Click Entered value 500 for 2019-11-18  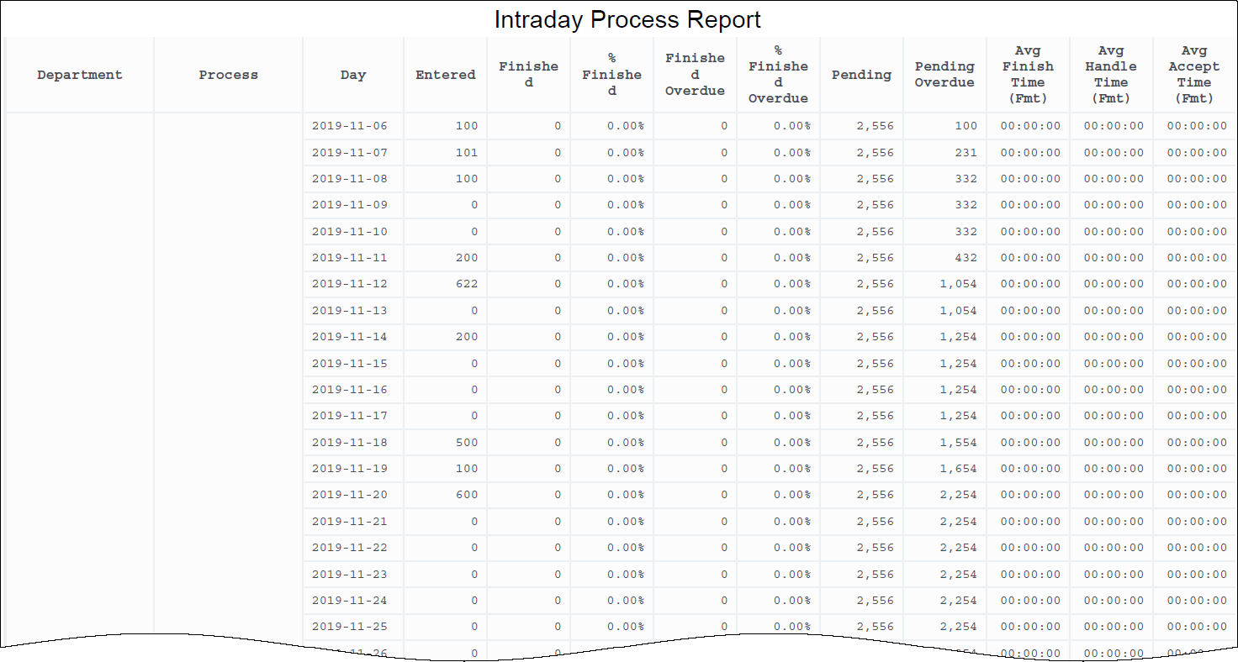click(466, 442)
